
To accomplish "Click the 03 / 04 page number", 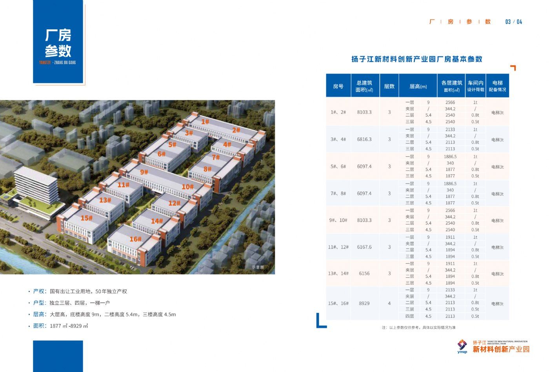I will coord(514,22).
